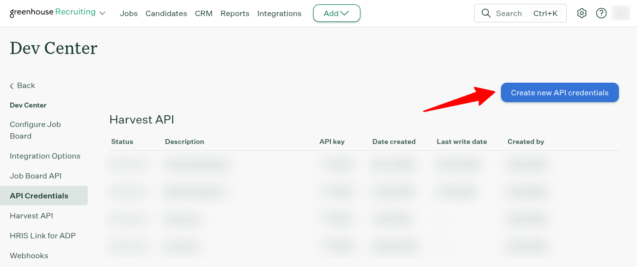This screenshot has height=267, width=637.
Task: Click the Search input field
Action: 520,13
